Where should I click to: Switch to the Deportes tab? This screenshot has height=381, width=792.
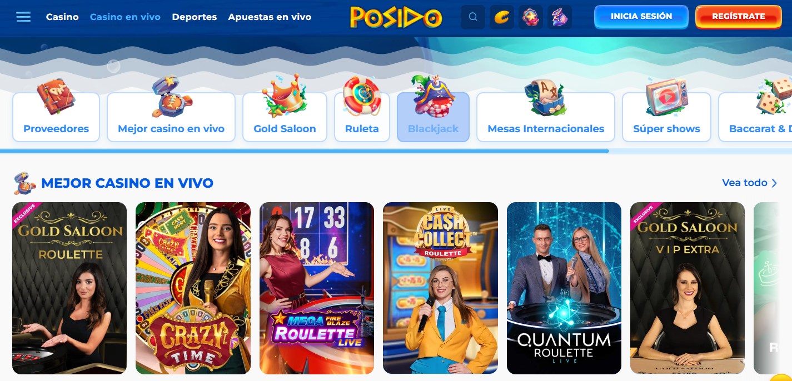194,17
